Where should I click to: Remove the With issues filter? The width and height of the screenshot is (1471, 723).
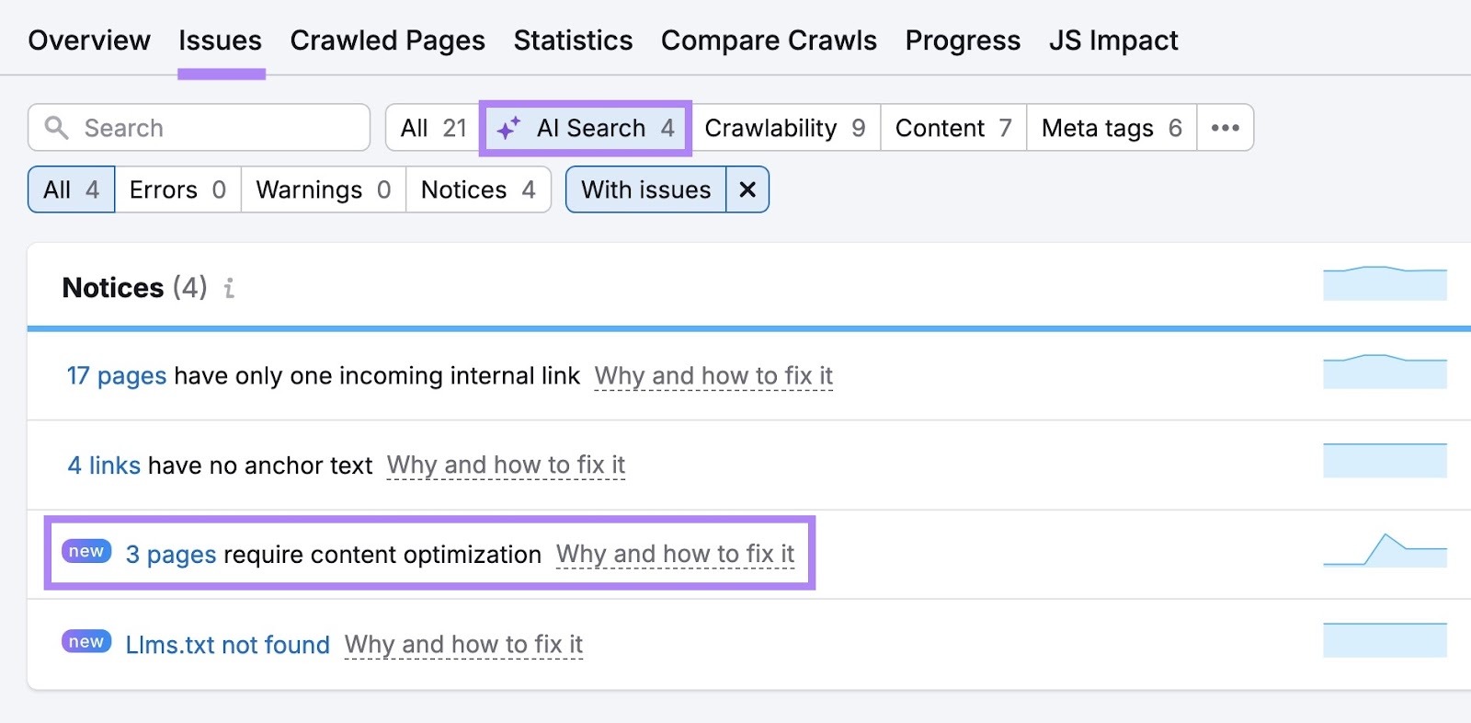pyautogui.click(x=747, y=189)
